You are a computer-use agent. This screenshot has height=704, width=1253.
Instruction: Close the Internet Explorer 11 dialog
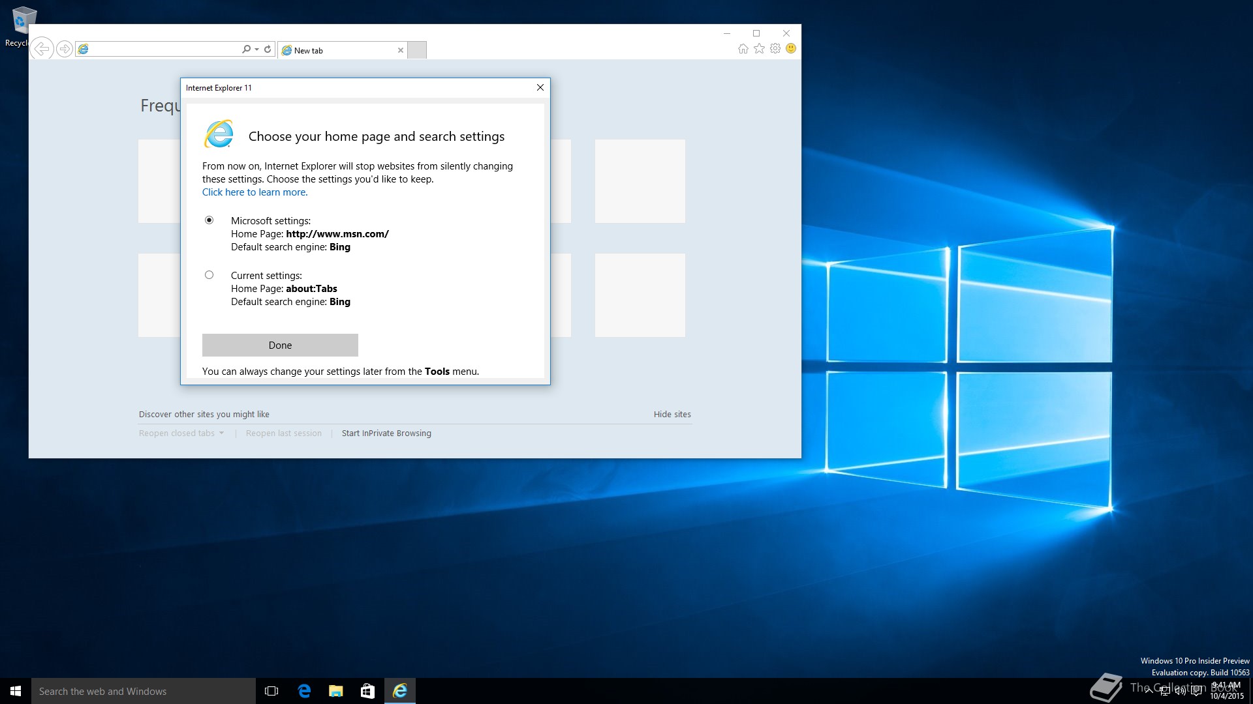coord(540,87)
